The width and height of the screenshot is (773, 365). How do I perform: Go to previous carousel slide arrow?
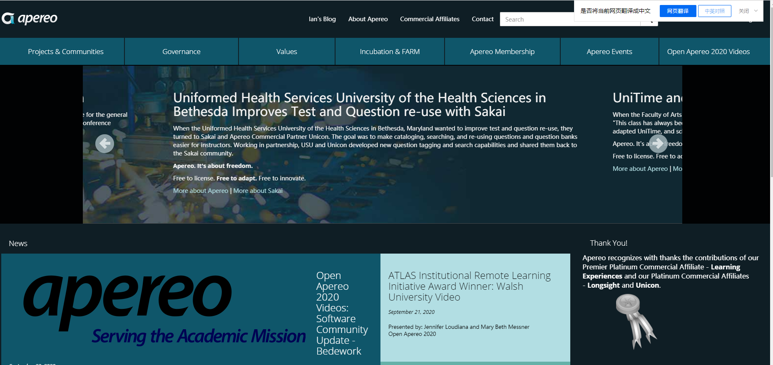(x=104, y=144)
